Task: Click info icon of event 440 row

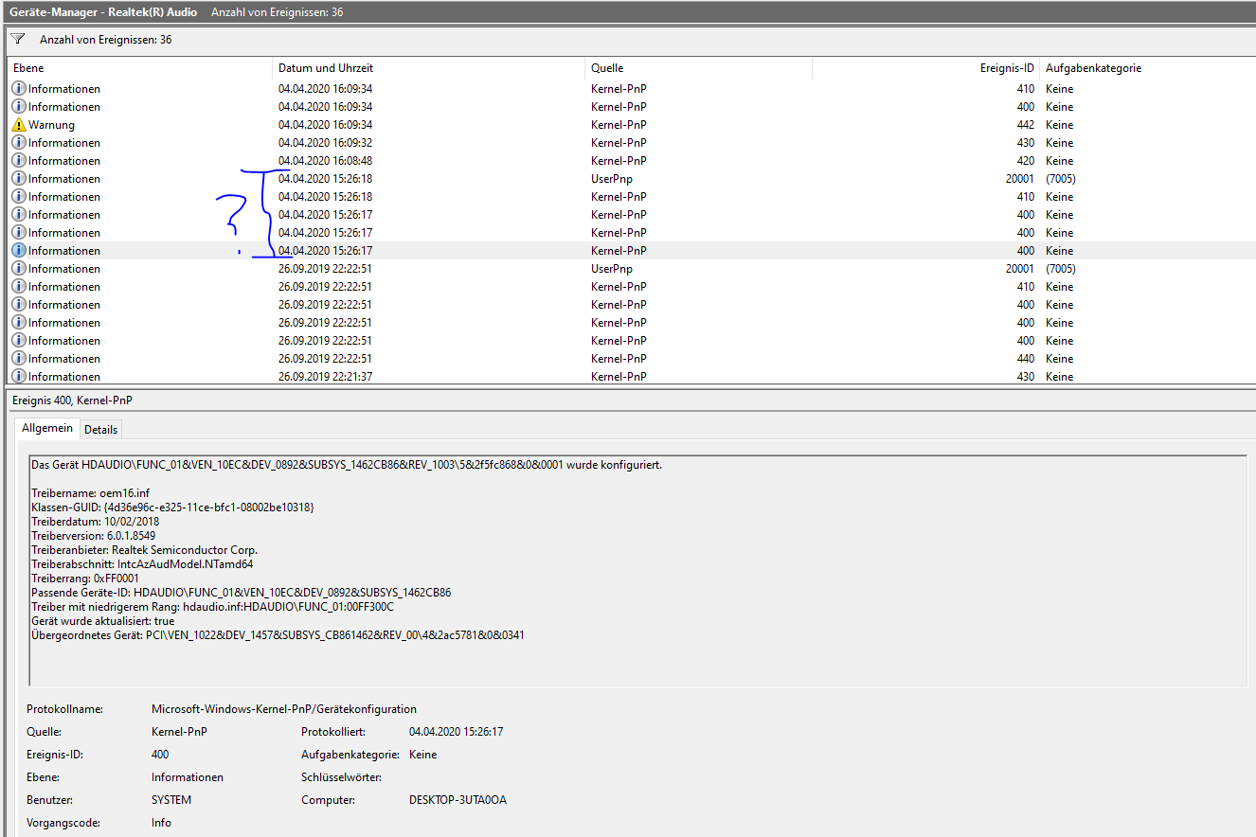Action: (x=19, y=359)
